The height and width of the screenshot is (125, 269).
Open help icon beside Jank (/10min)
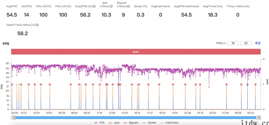111,6
